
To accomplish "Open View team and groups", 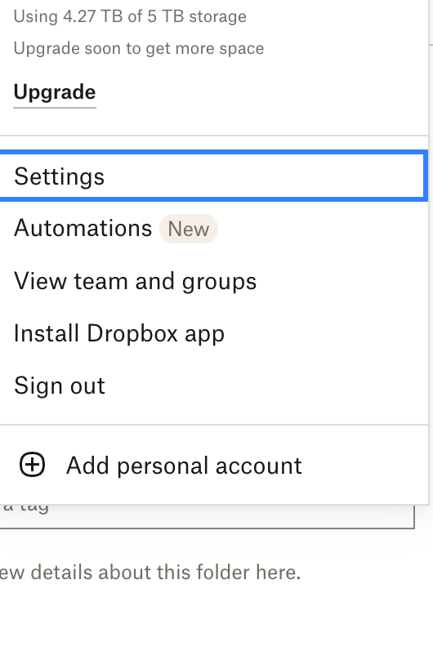I will [x=214, y=281].
